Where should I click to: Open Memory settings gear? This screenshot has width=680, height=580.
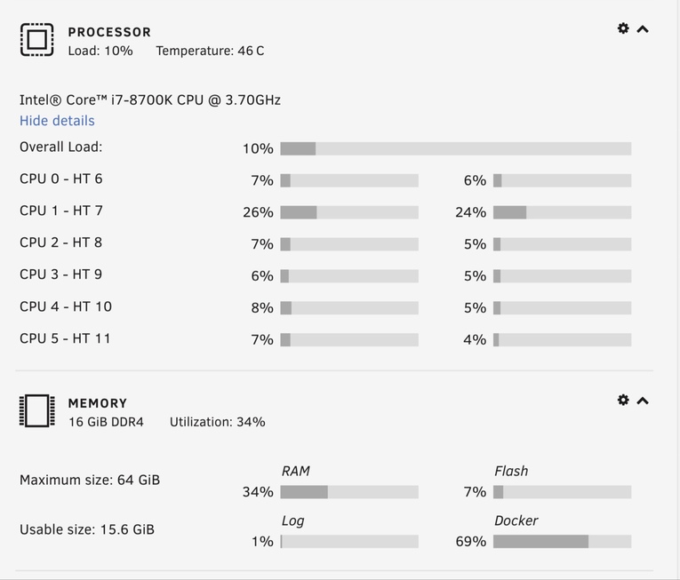pos(623,400)
